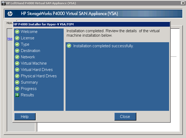Click the HP StorageWorks P4000 banner heading
The height and width of the screenshot is (138, 186).
click(x=69, y=14)
